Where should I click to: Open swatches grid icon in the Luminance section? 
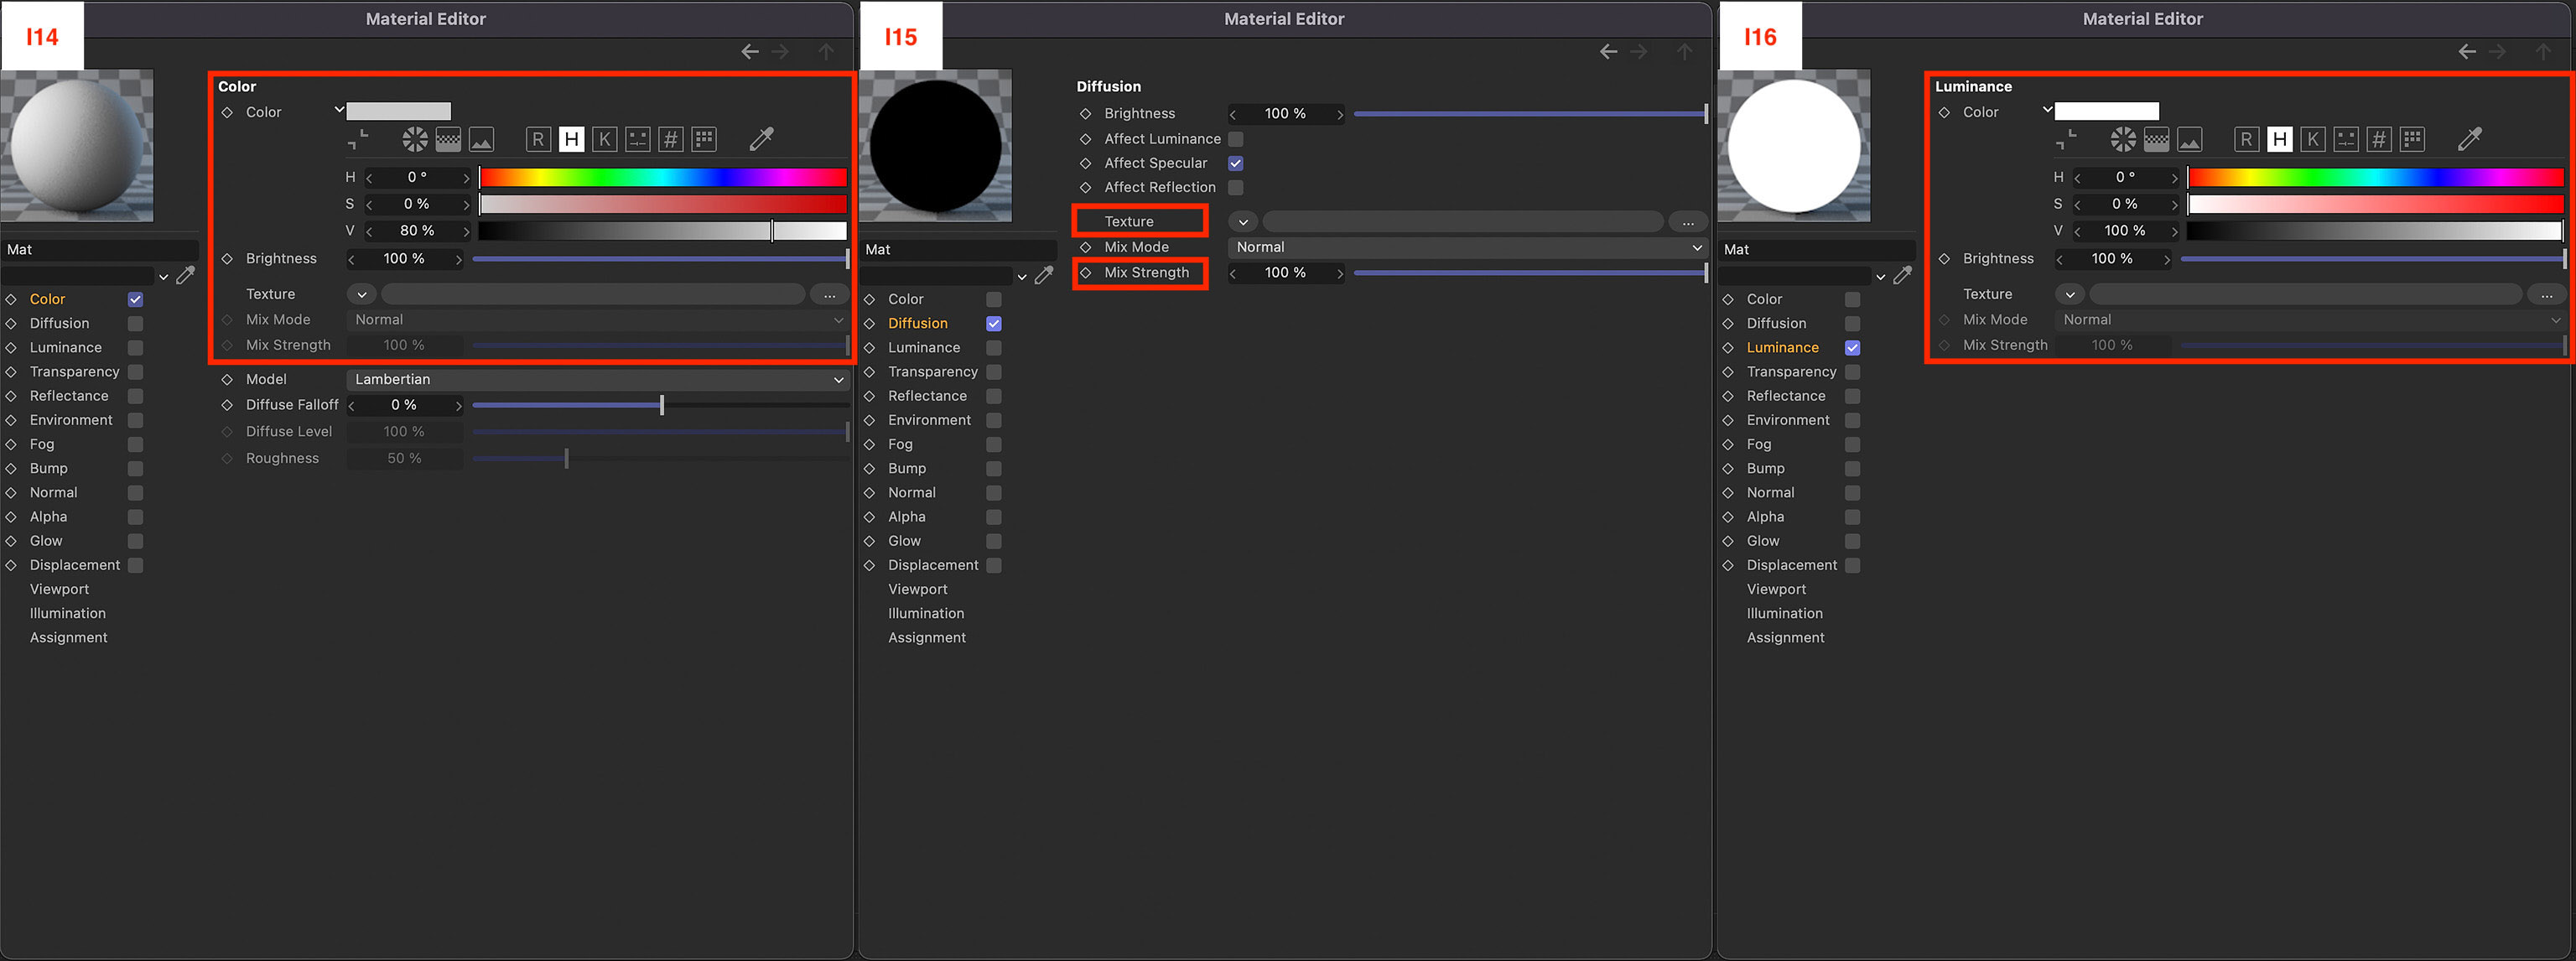[2412, 139]
